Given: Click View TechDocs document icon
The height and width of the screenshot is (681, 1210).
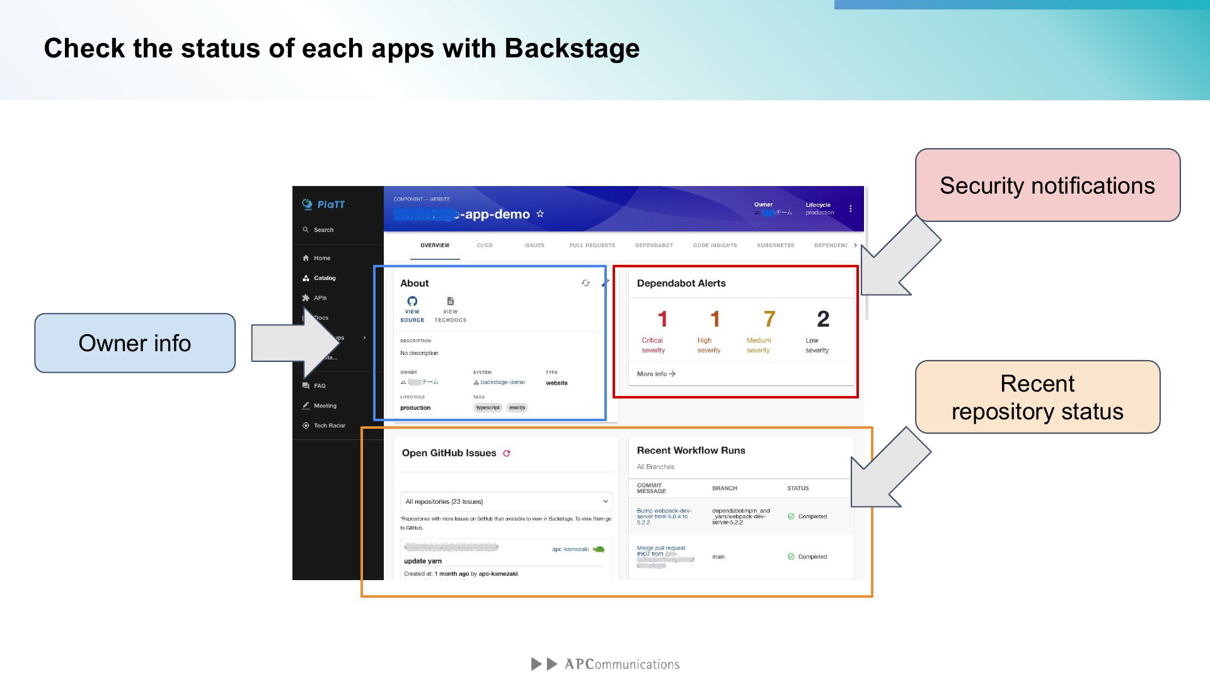Looking at the screenshot, I should [x=451, y=301].
